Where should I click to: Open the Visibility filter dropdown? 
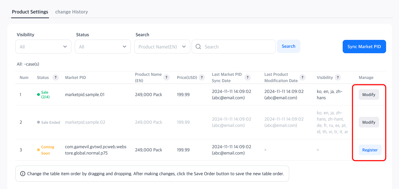pyautogui.click(x=43, y=47)
